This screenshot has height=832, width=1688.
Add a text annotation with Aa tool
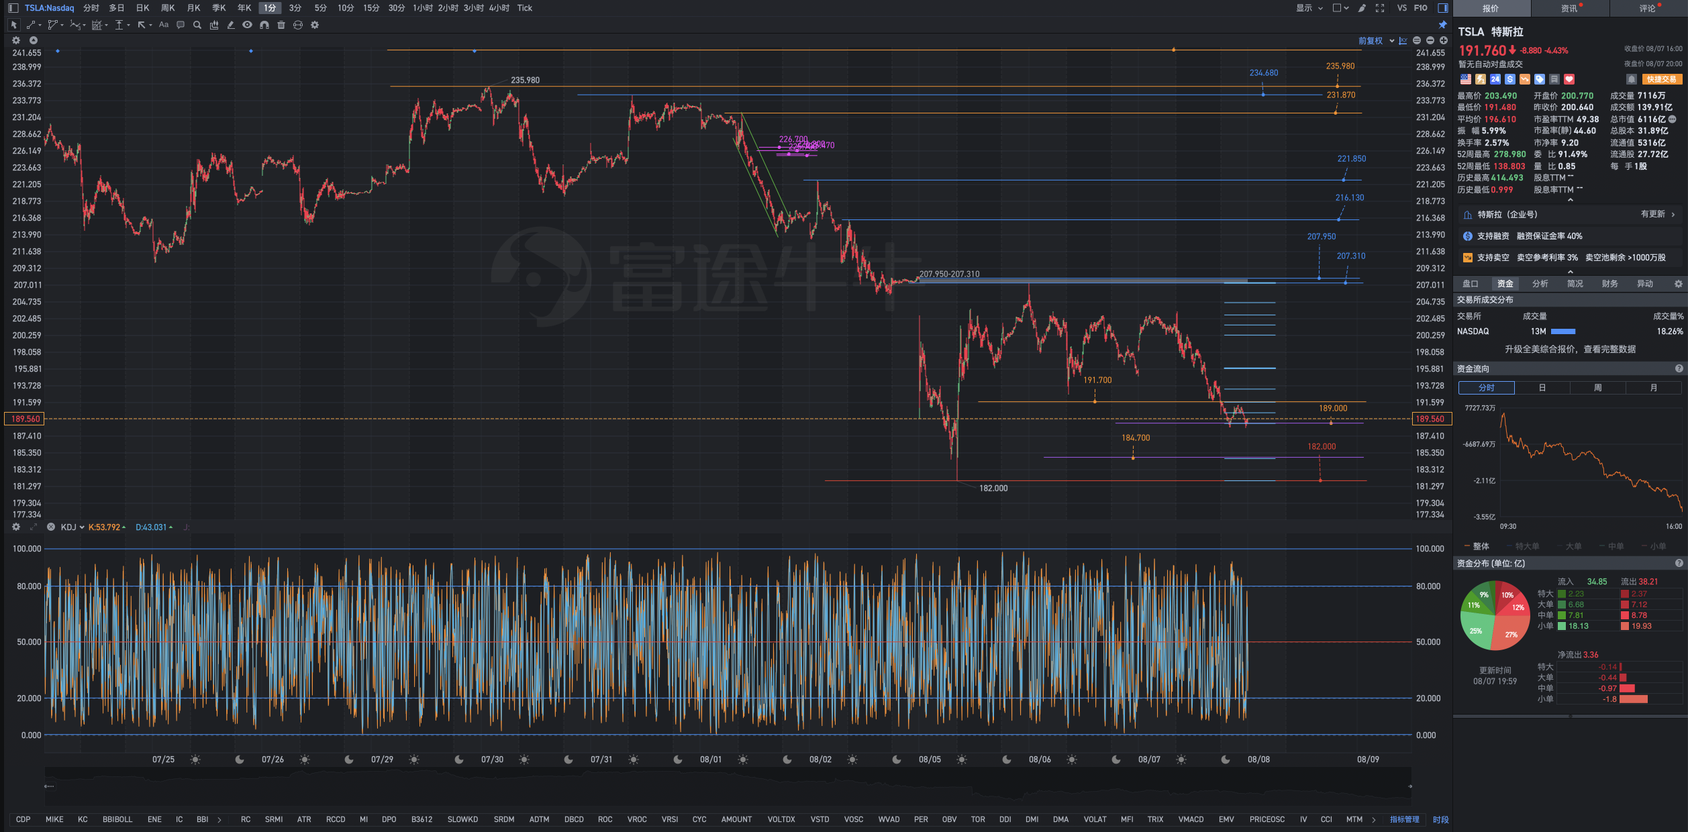point(164,25)
